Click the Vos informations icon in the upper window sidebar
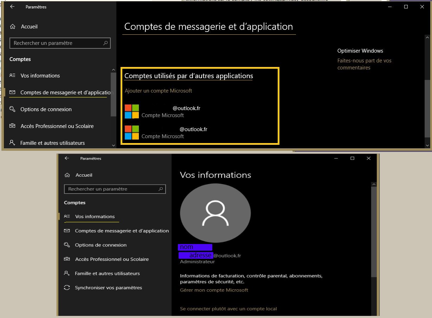 coord(12,75)
